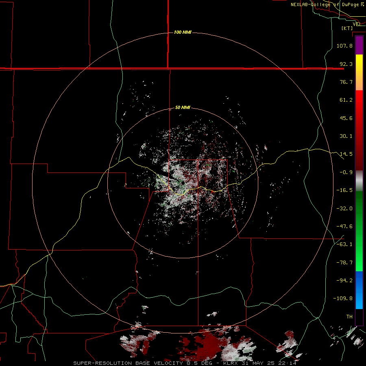Click the purple segment of the velocity color bar
This screenshot has width=366, height=366.
pyautogui.click(x=359, y=45)
